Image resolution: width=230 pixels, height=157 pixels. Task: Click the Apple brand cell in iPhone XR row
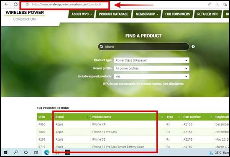coord(59,124)
